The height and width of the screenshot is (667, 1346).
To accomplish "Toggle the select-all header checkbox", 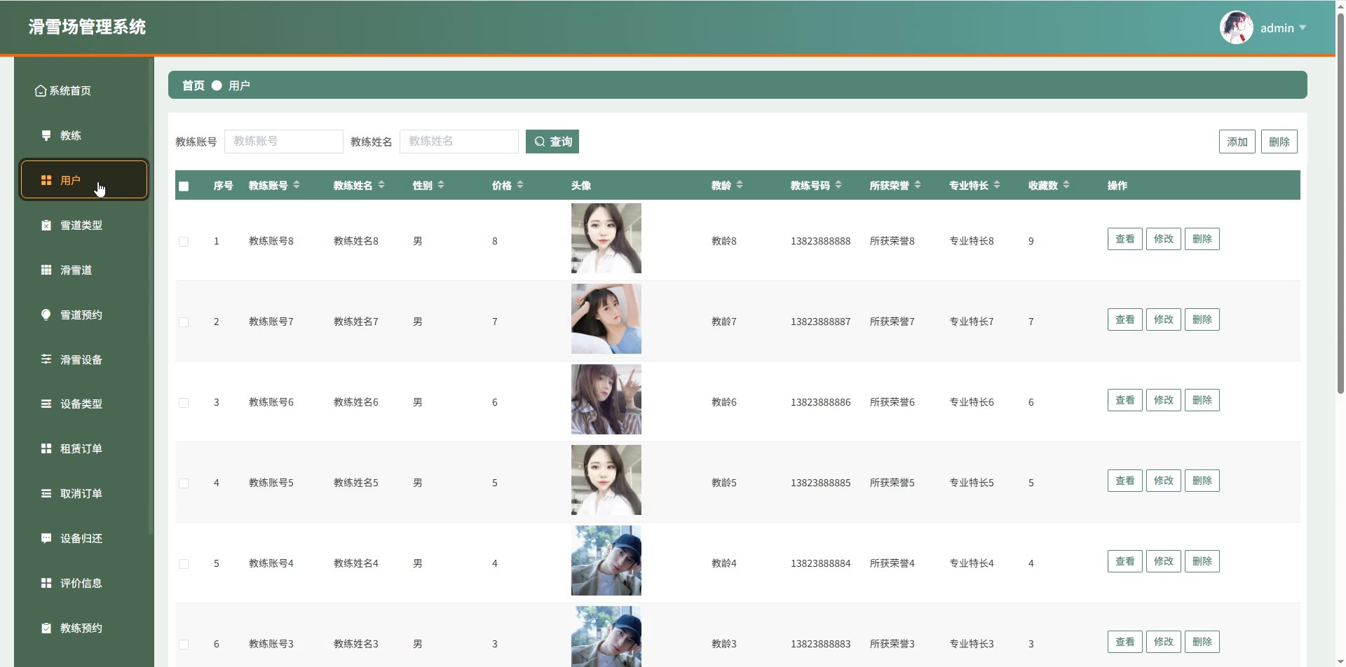I will pyautogui.click(x=184, y=186).
